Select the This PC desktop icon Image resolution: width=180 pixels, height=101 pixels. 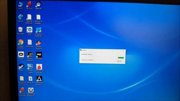pyautogui.click(x=20, y=5)
